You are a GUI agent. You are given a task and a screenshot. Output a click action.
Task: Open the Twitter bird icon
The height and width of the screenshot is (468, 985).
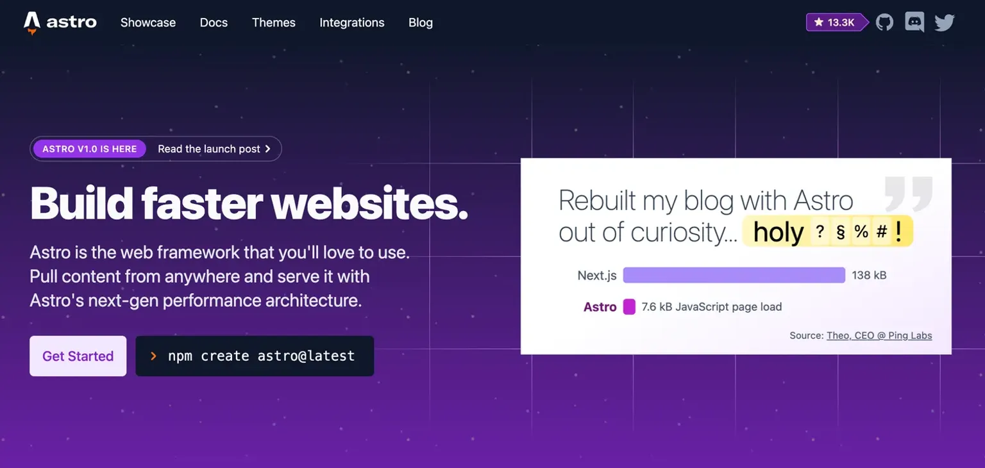click(x=945, y=22)
